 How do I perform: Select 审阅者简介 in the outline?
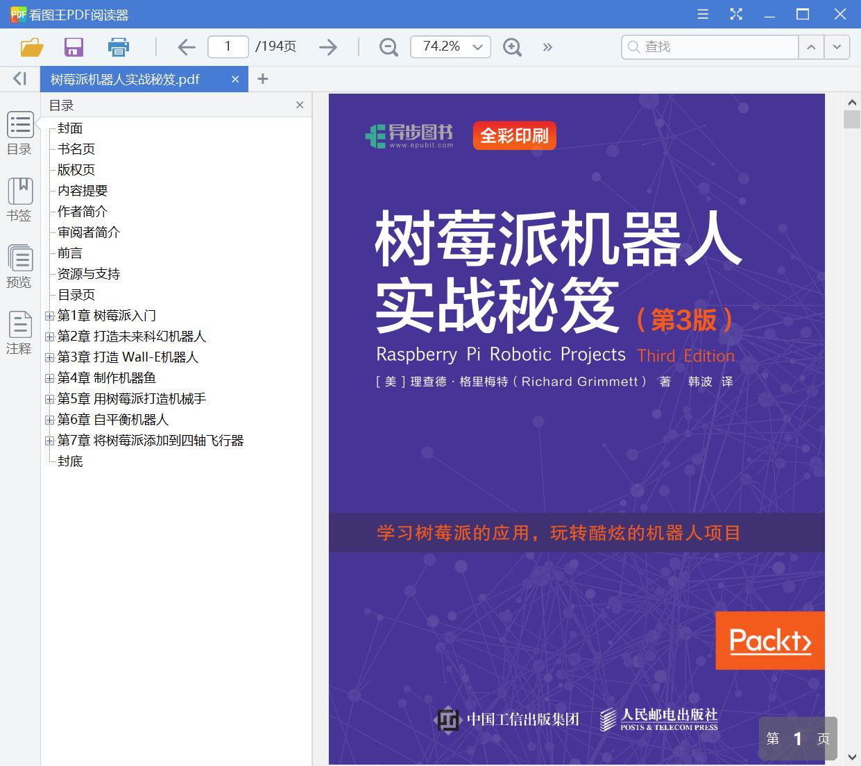pos(89,232)
